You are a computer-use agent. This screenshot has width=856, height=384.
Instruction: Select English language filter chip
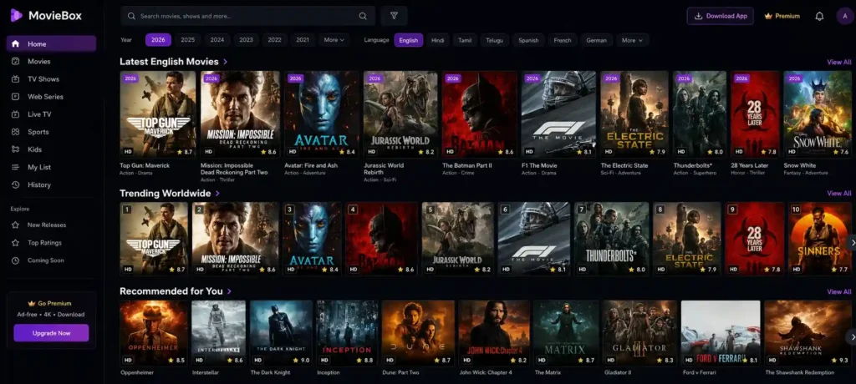point(408,40)
